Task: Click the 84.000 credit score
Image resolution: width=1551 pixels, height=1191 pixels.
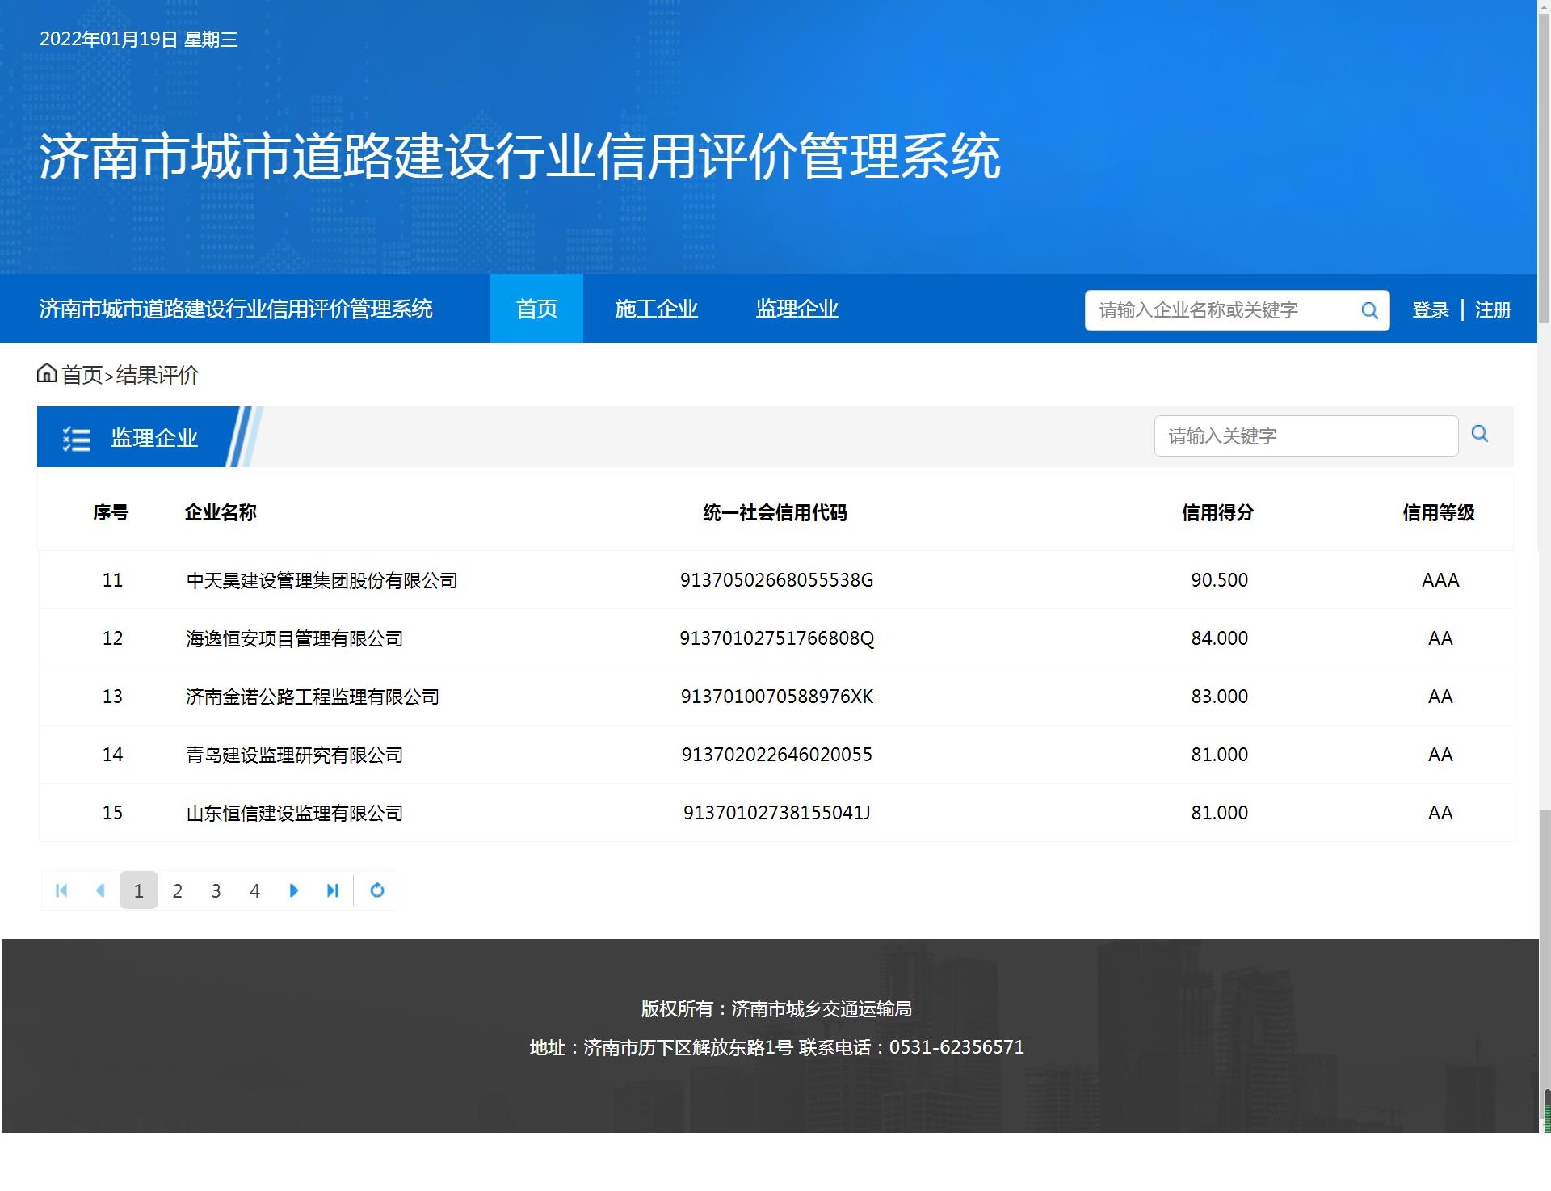Action: pyautogui.click(x=1220, y=638)
